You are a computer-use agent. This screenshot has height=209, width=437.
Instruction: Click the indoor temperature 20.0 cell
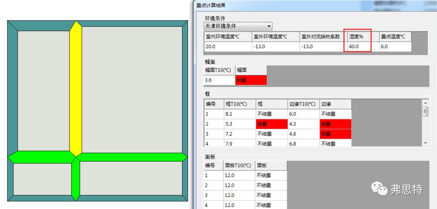[227, 47]
